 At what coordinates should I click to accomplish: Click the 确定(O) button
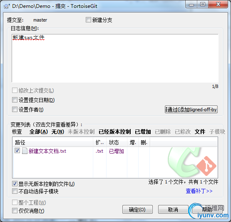pos(137,210)
